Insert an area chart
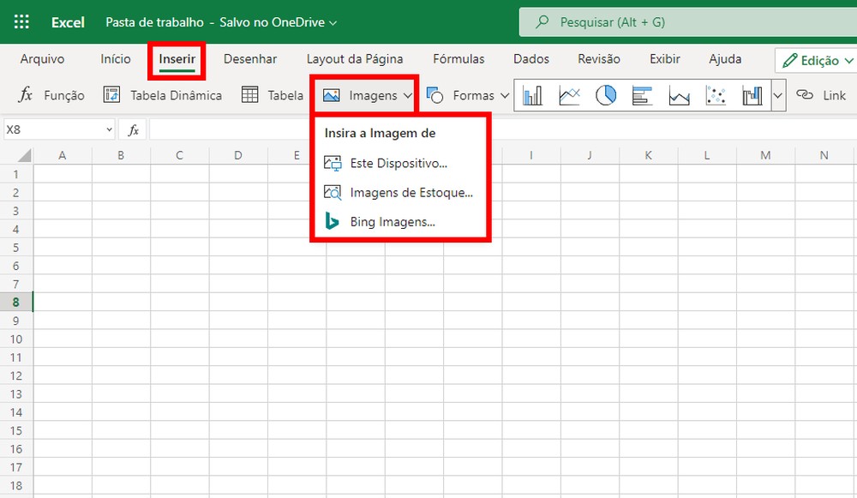 680,95
